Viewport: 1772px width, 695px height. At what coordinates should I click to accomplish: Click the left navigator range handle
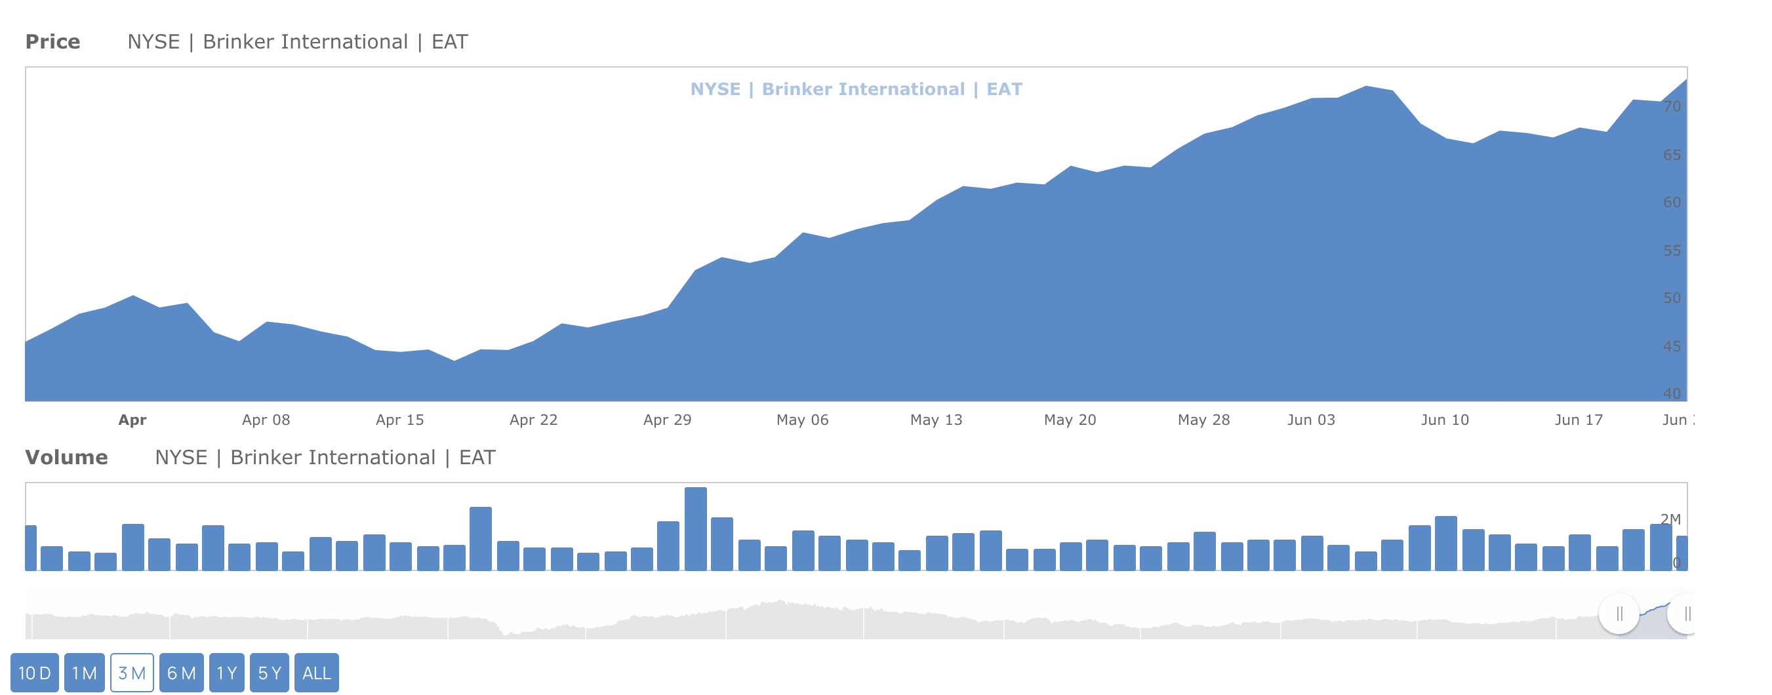pos(1619,613)
